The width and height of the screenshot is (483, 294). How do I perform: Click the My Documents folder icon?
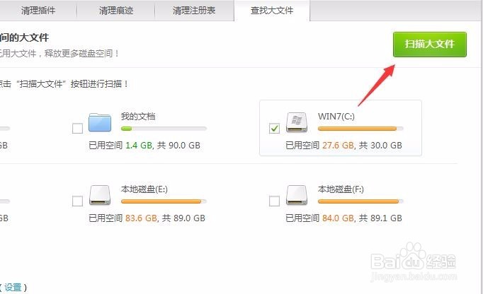point(100,122)
